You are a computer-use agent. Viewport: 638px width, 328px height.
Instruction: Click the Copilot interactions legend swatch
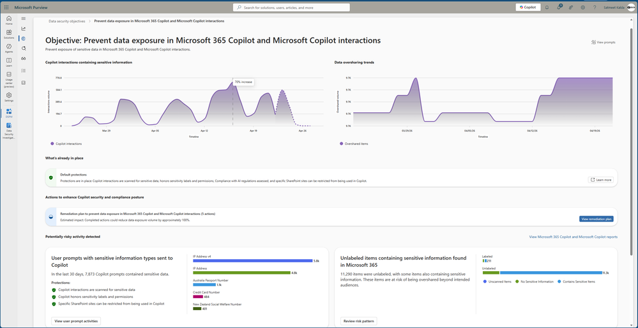click(52, 144)
